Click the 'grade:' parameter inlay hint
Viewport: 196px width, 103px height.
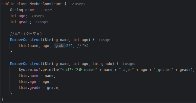(x=60, y=46)
